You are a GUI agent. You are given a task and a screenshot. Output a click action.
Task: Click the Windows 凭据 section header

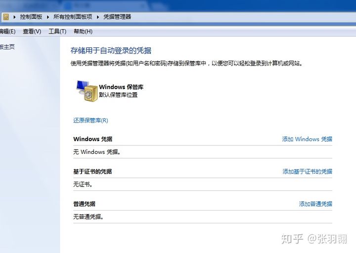point(92,139)
